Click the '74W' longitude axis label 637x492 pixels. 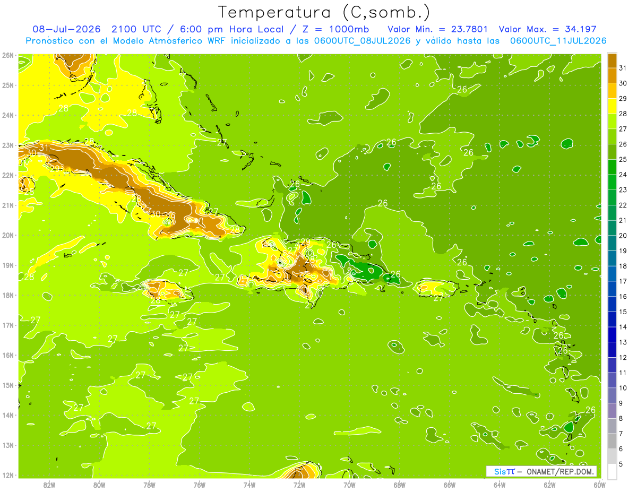249,485
